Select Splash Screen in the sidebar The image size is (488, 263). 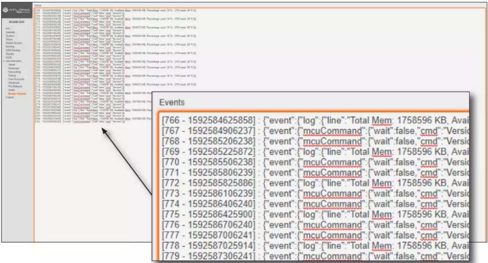coord(14,43)
